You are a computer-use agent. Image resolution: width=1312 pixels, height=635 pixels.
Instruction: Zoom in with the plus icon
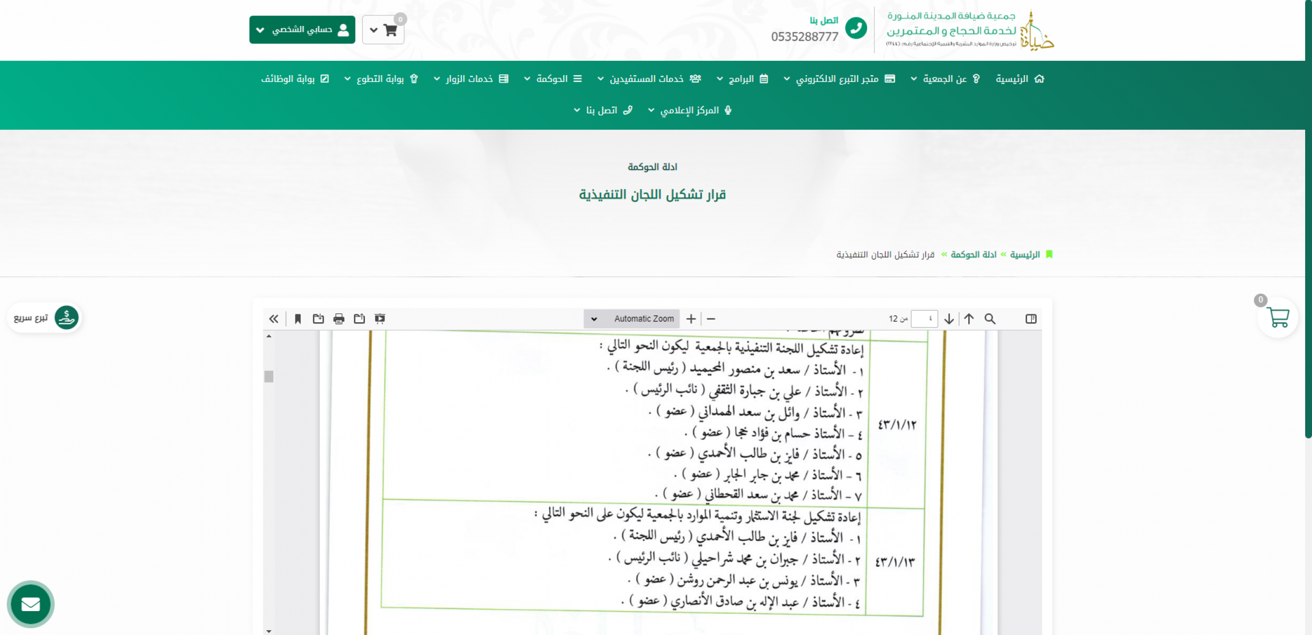click(x=691, y=319)
